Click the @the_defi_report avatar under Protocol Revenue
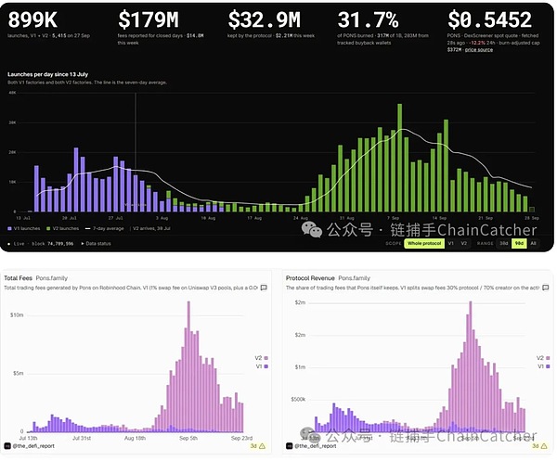 click(x=289, y=446)
